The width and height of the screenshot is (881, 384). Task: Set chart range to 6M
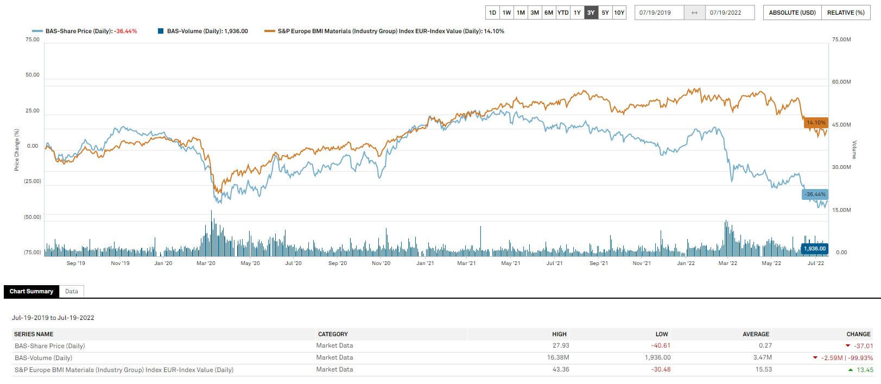[x=549, y=12]
